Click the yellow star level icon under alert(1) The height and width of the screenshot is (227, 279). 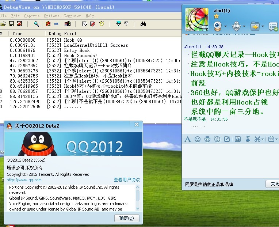pos(216,16)
